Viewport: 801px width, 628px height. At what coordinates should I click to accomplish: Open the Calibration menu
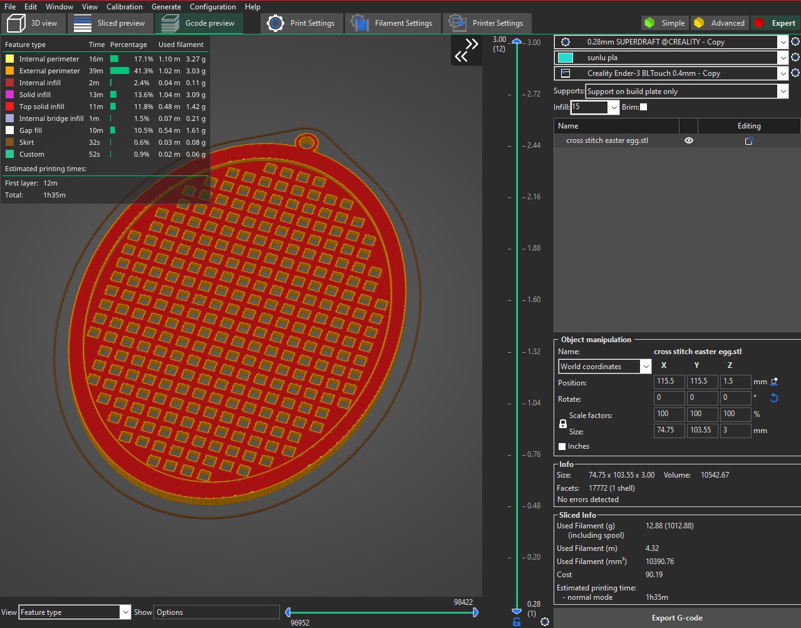click(124, 6)
